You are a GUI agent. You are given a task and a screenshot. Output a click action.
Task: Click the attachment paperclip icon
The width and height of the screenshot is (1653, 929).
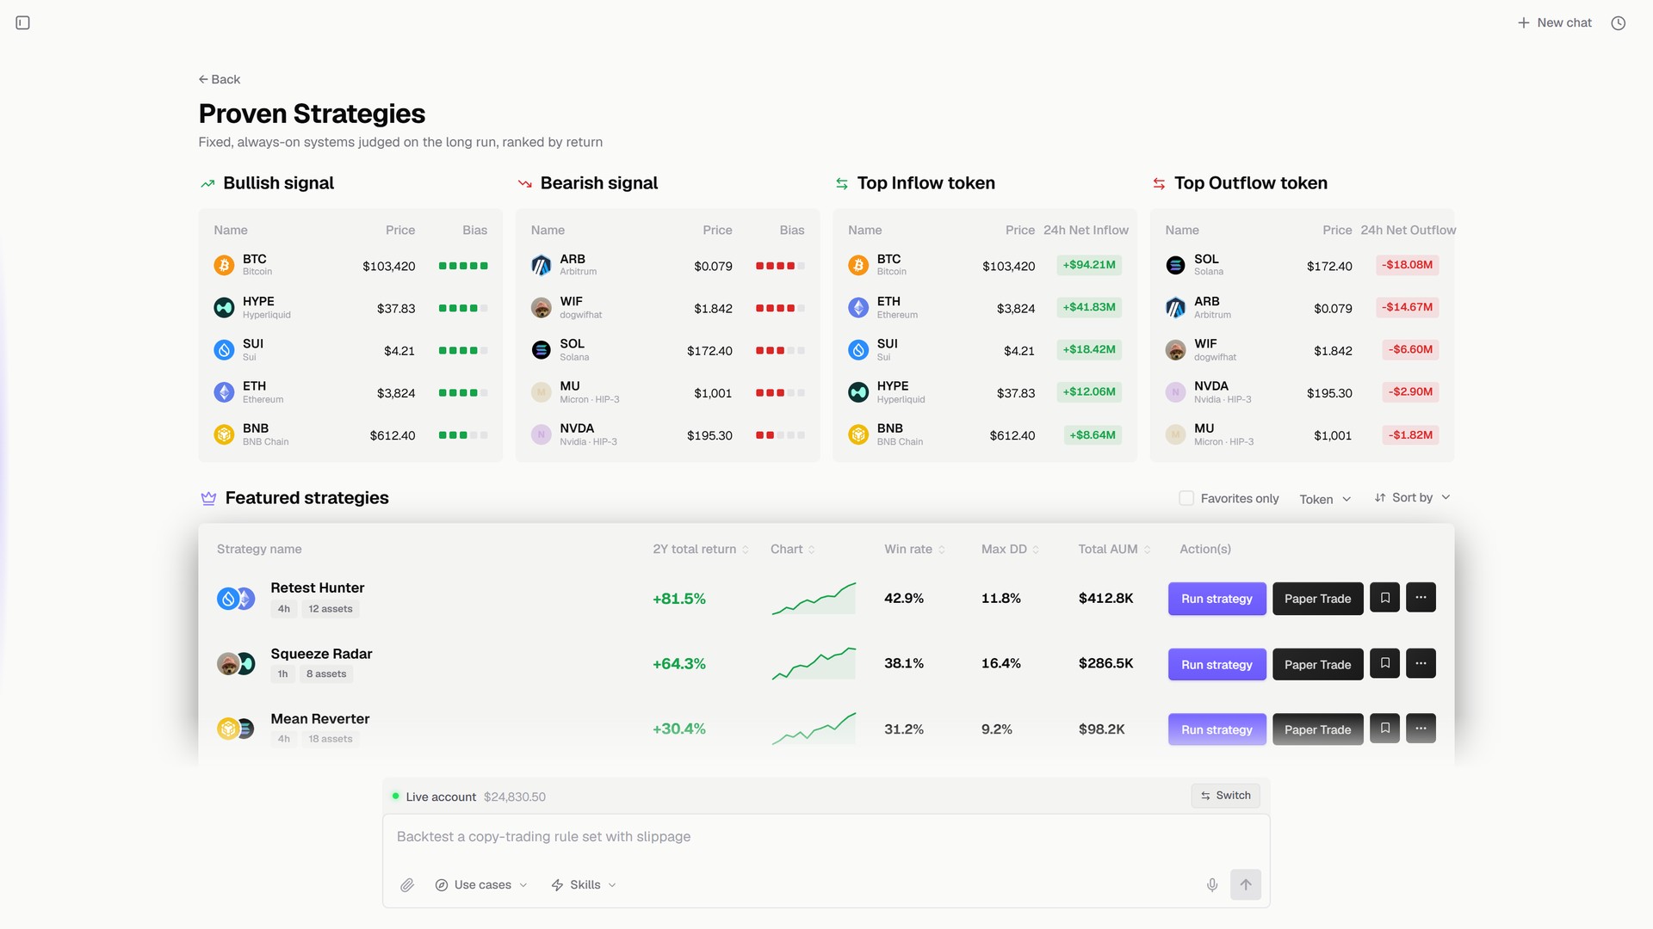(407, 885)
